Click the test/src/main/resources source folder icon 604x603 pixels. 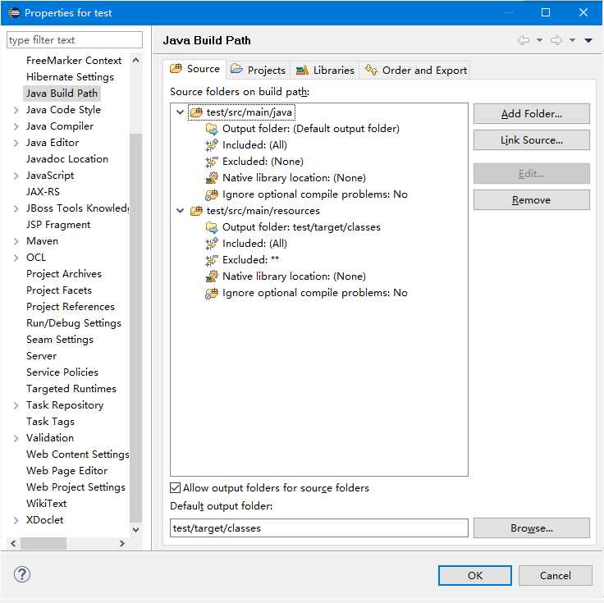click(196, 211)
